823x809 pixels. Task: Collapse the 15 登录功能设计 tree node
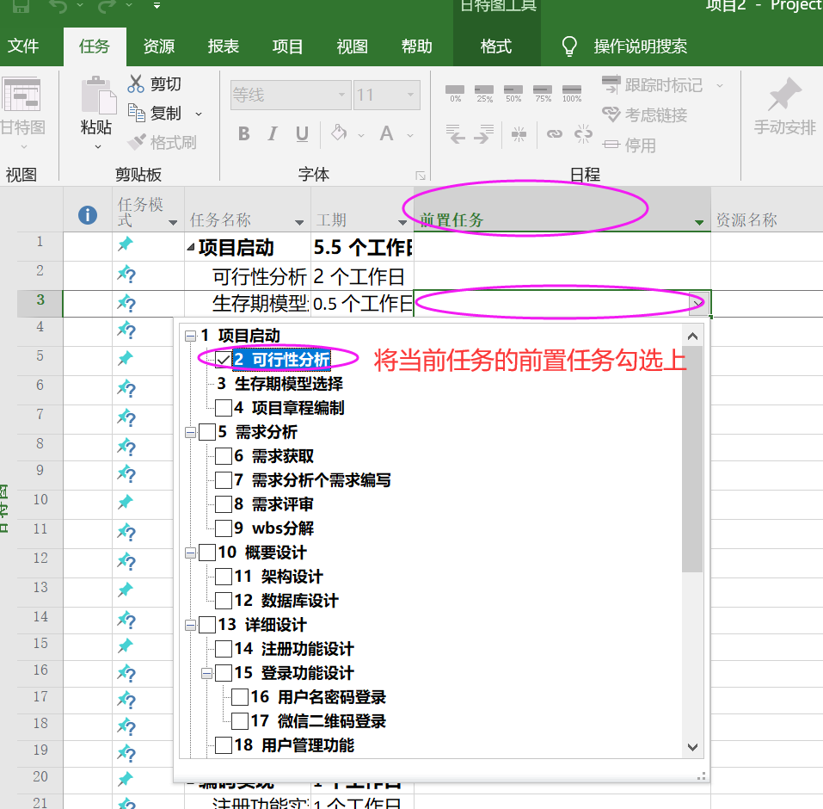(206, 674)
